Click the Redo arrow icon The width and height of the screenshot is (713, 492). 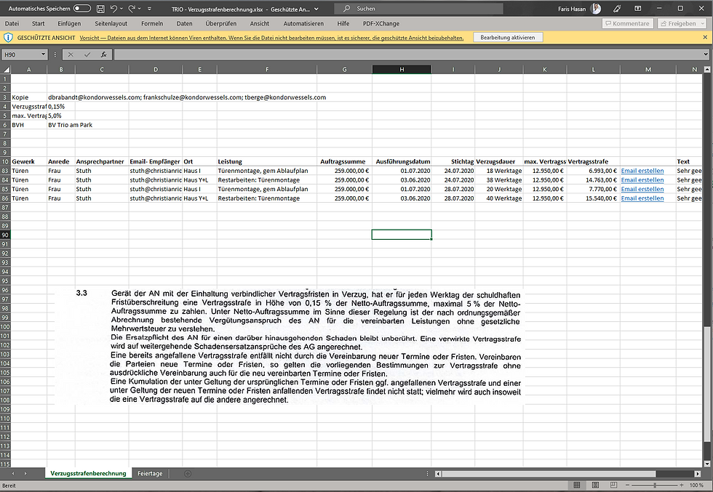coord(132,8)
